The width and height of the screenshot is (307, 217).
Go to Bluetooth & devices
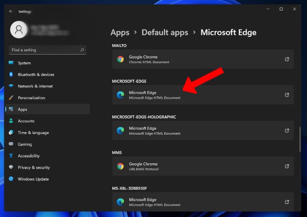pos(35,75)
